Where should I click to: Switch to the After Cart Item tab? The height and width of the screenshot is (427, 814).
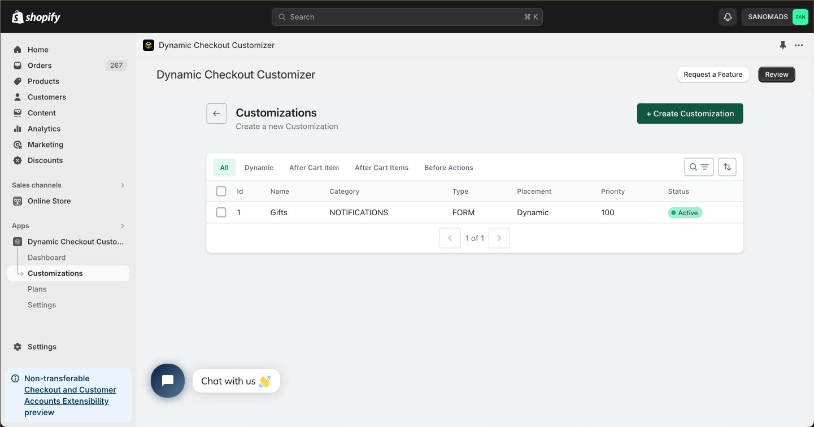point(314,168)
